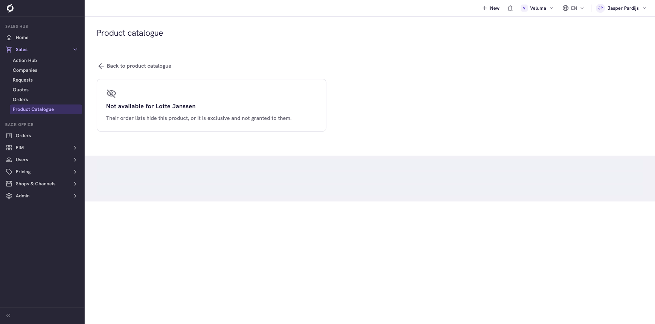
Task: Open Companies under Sales
Action: 25,70
